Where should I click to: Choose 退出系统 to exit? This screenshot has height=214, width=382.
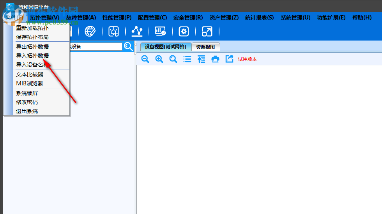pyautogui.click(x=27, y=111)
